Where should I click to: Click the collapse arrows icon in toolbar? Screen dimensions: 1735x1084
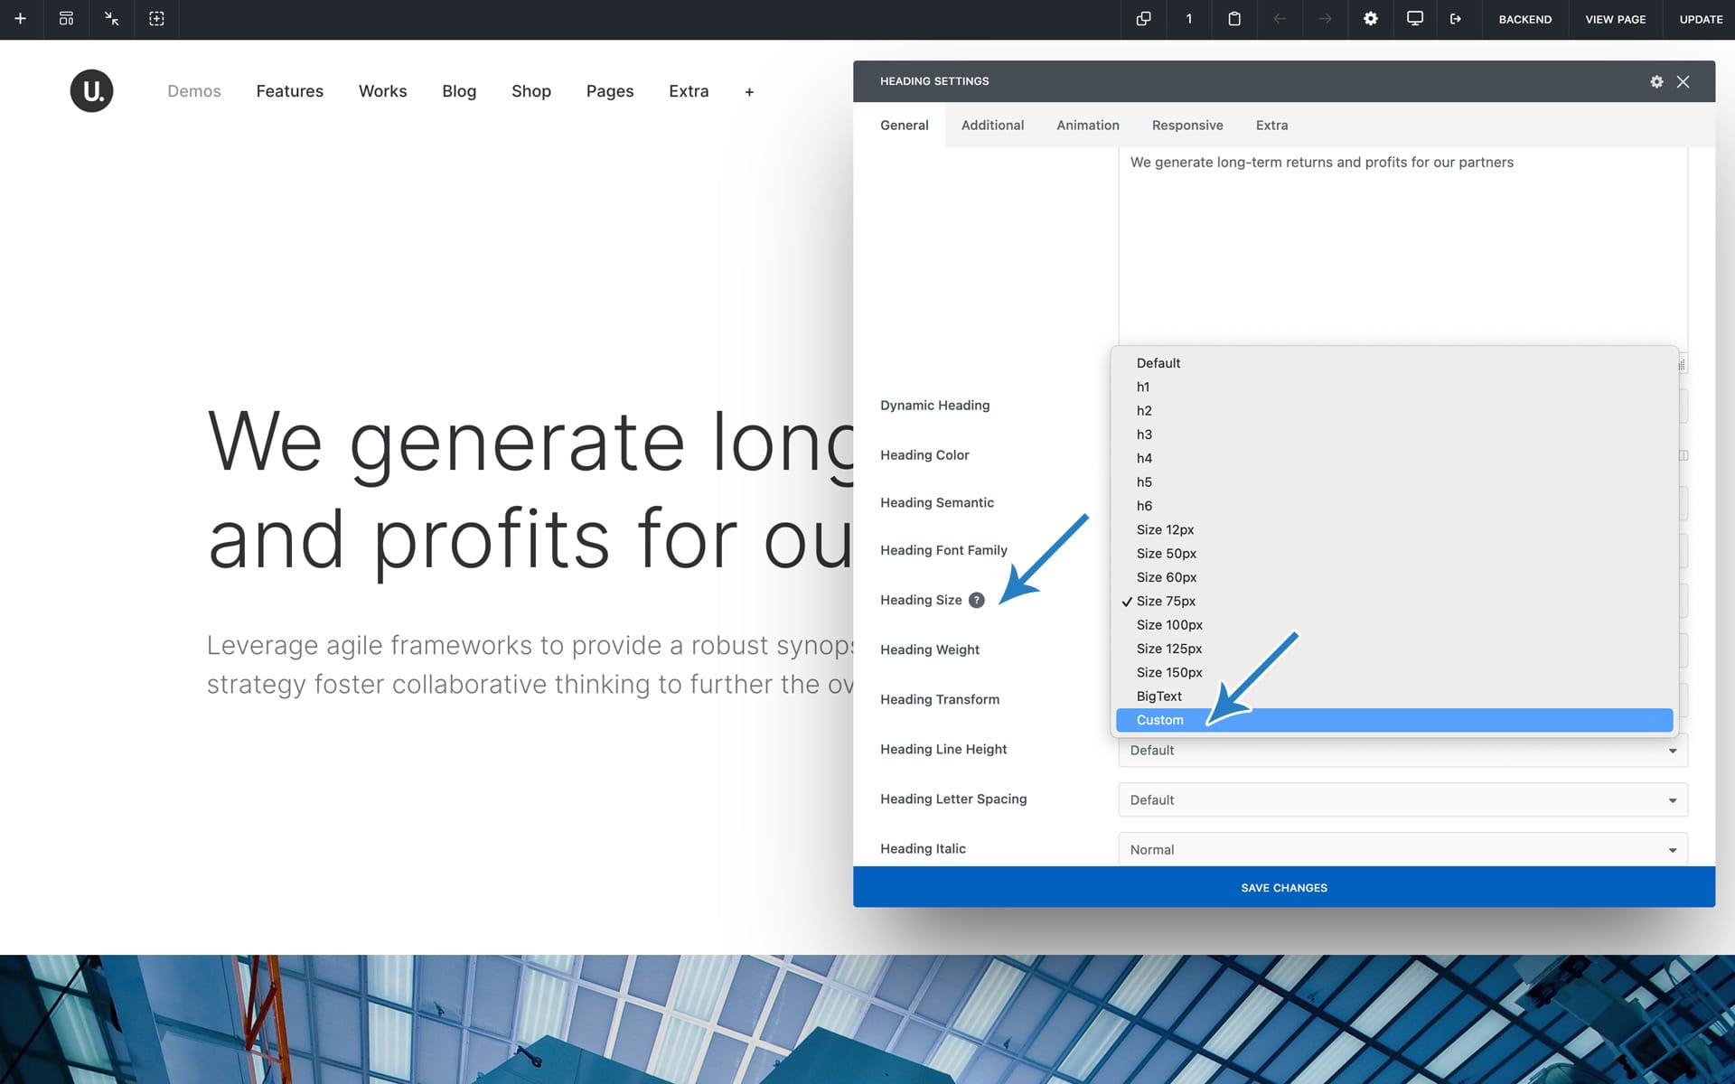coord(111,19)
